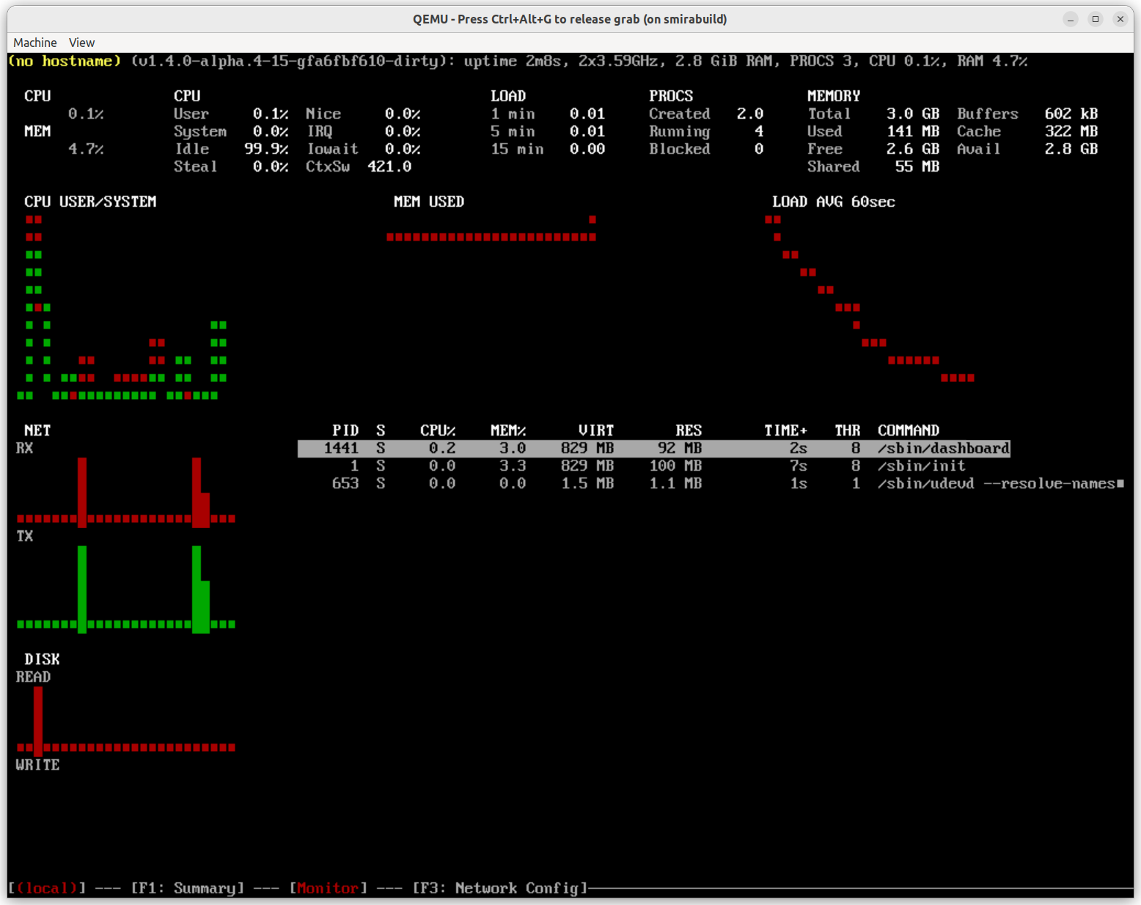
Task: Click the DISK READ bar chart
Action: (x=125, y=733)
